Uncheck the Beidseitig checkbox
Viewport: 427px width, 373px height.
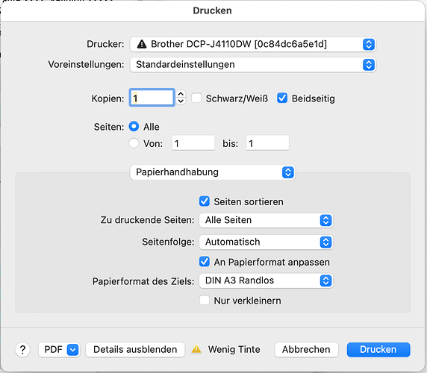(x=282, y=98)
